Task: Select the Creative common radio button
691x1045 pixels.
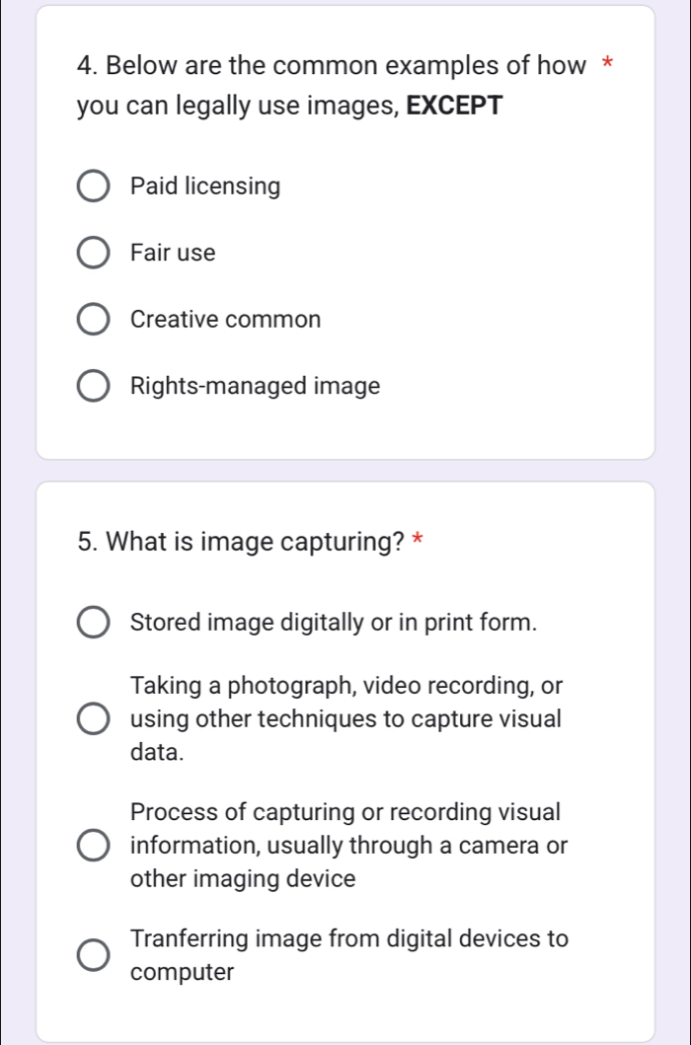Action: (x=94, y=319)
